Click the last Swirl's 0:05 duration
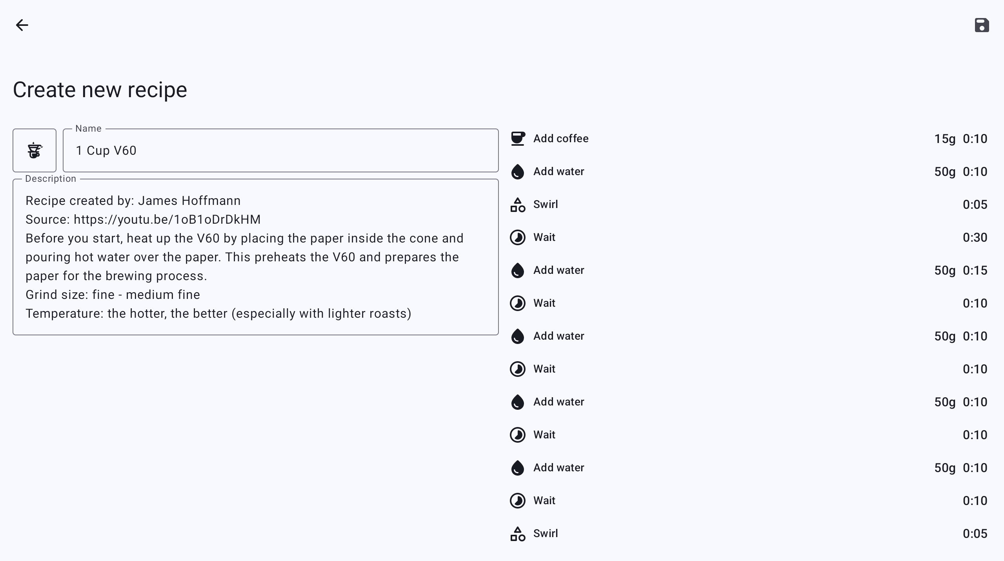1004x561 pixels. (x=975, y=534)
